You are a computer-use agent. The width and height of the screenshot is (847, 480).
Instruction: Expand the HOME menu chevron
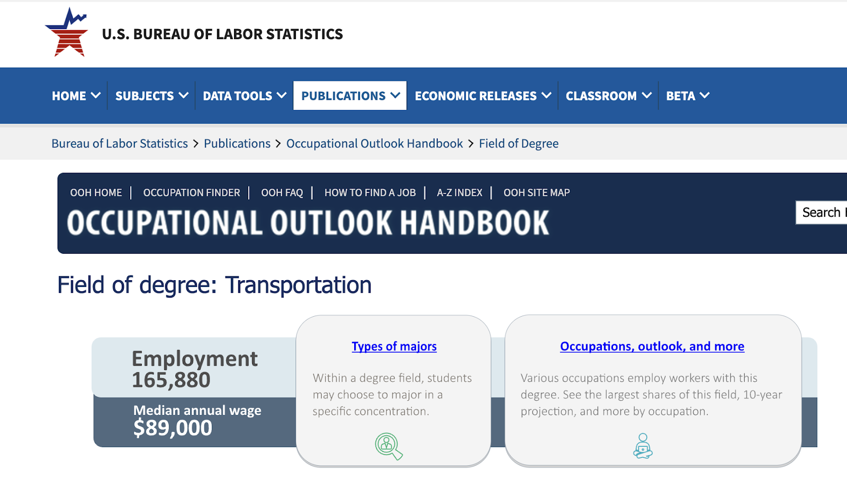coord(96,96)
